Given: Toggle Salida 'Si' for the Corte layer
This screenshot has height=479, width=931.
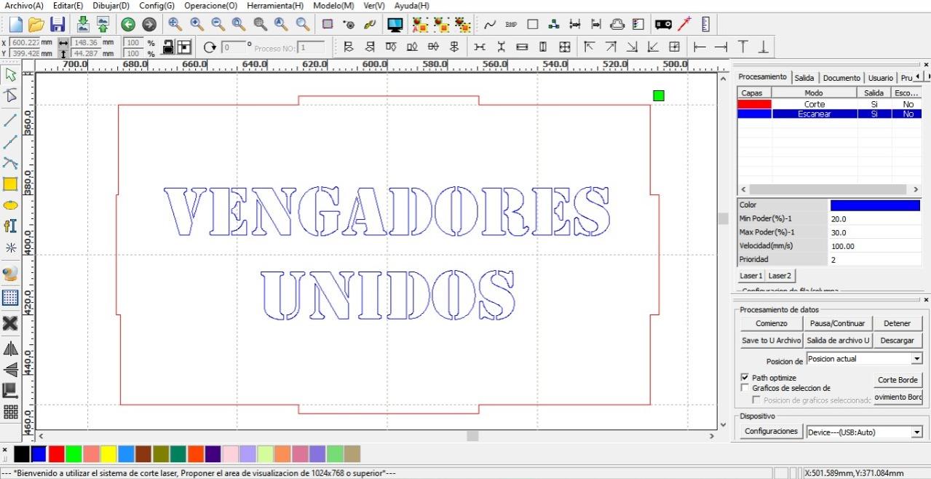Looking at the screenshot, I should tap(873, 104).
